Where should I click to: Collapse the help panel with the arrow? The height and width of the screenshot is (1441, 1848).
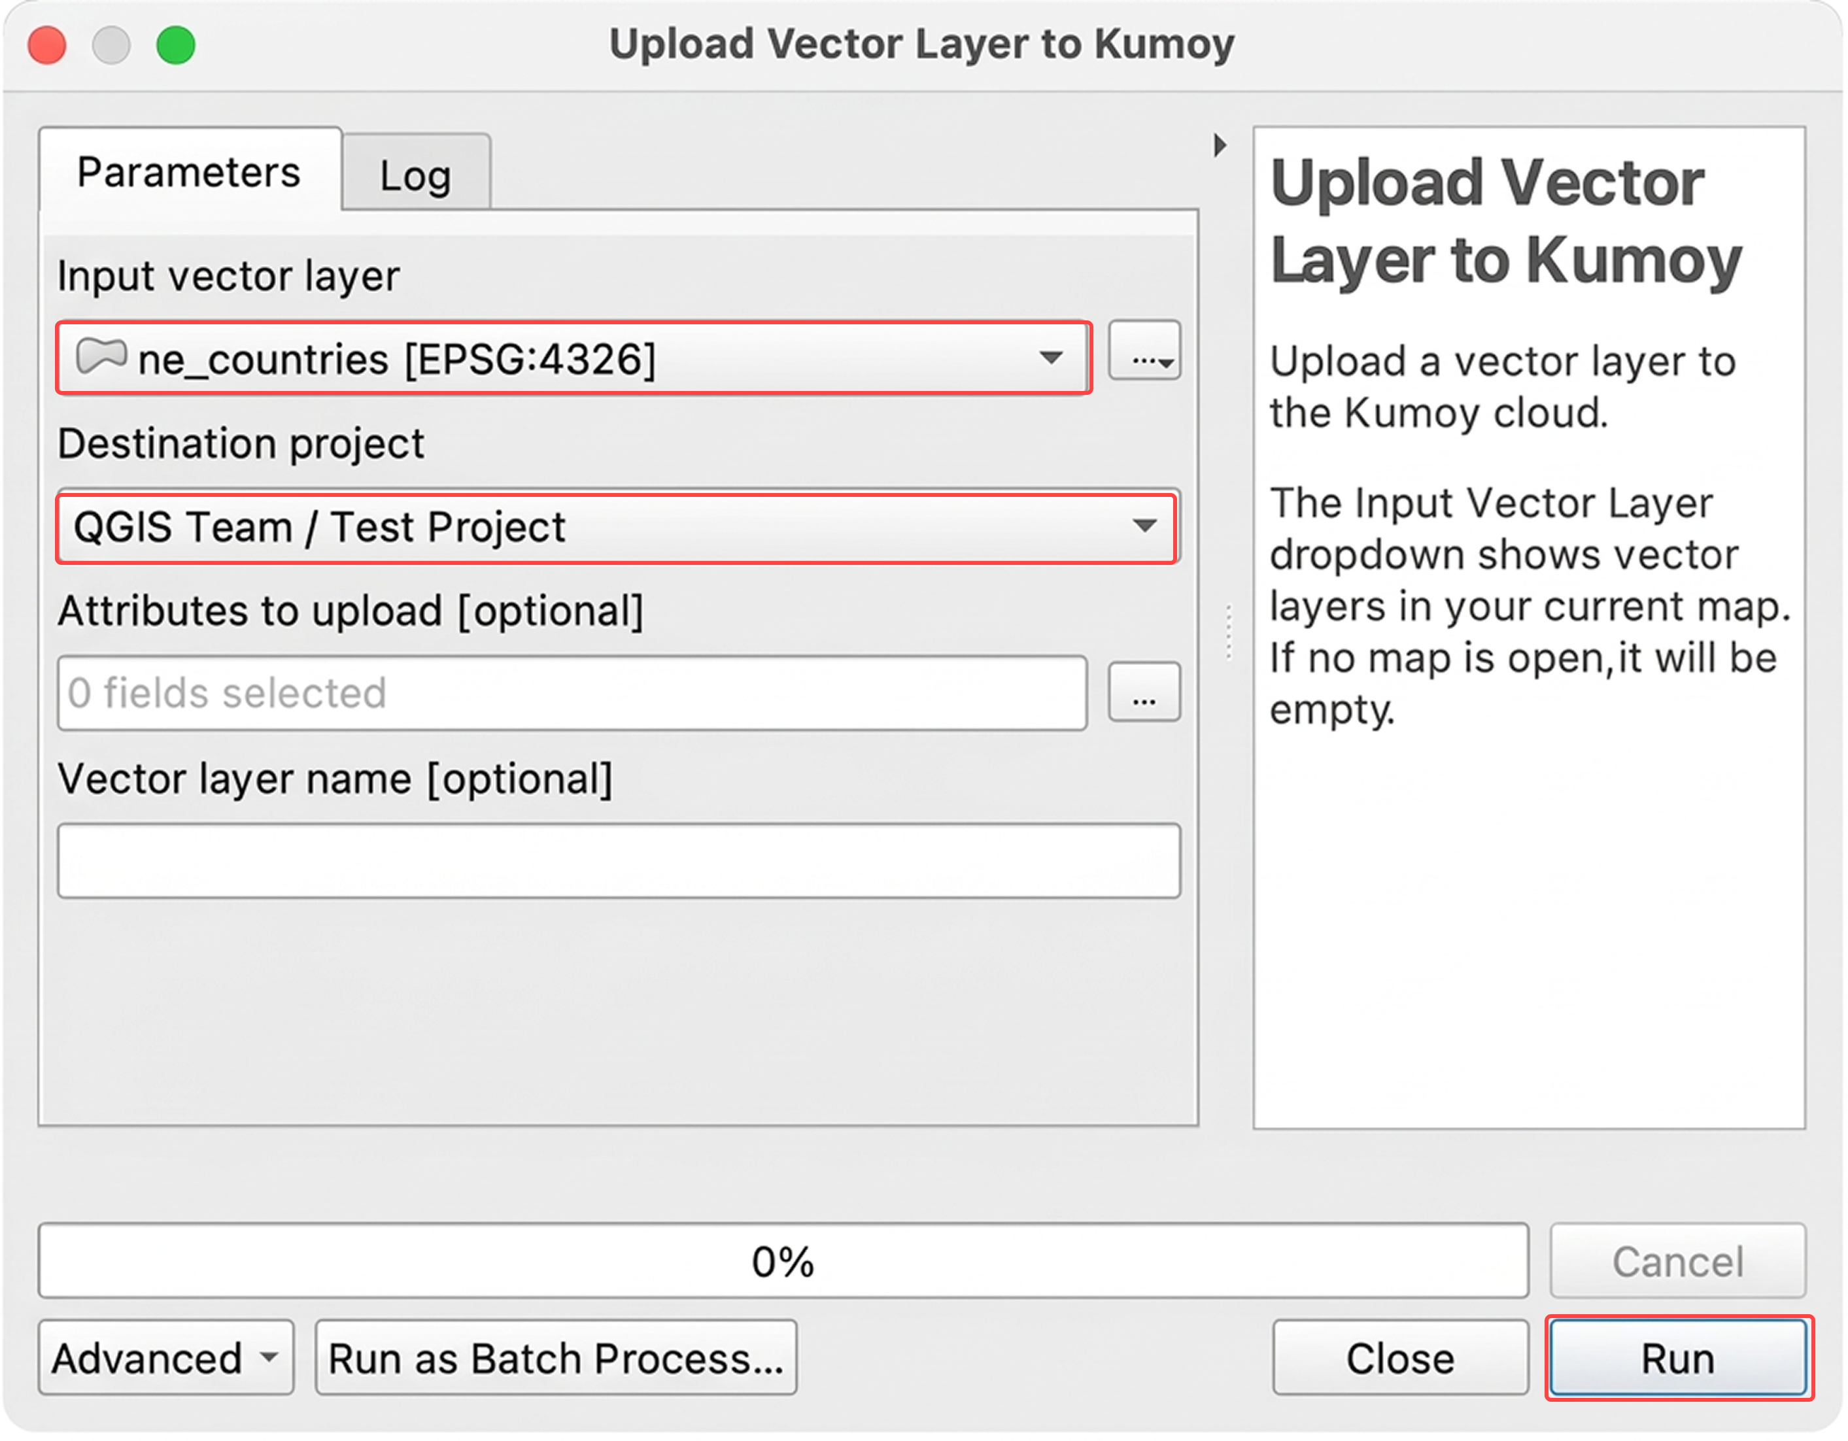(x=1220, y=144)
